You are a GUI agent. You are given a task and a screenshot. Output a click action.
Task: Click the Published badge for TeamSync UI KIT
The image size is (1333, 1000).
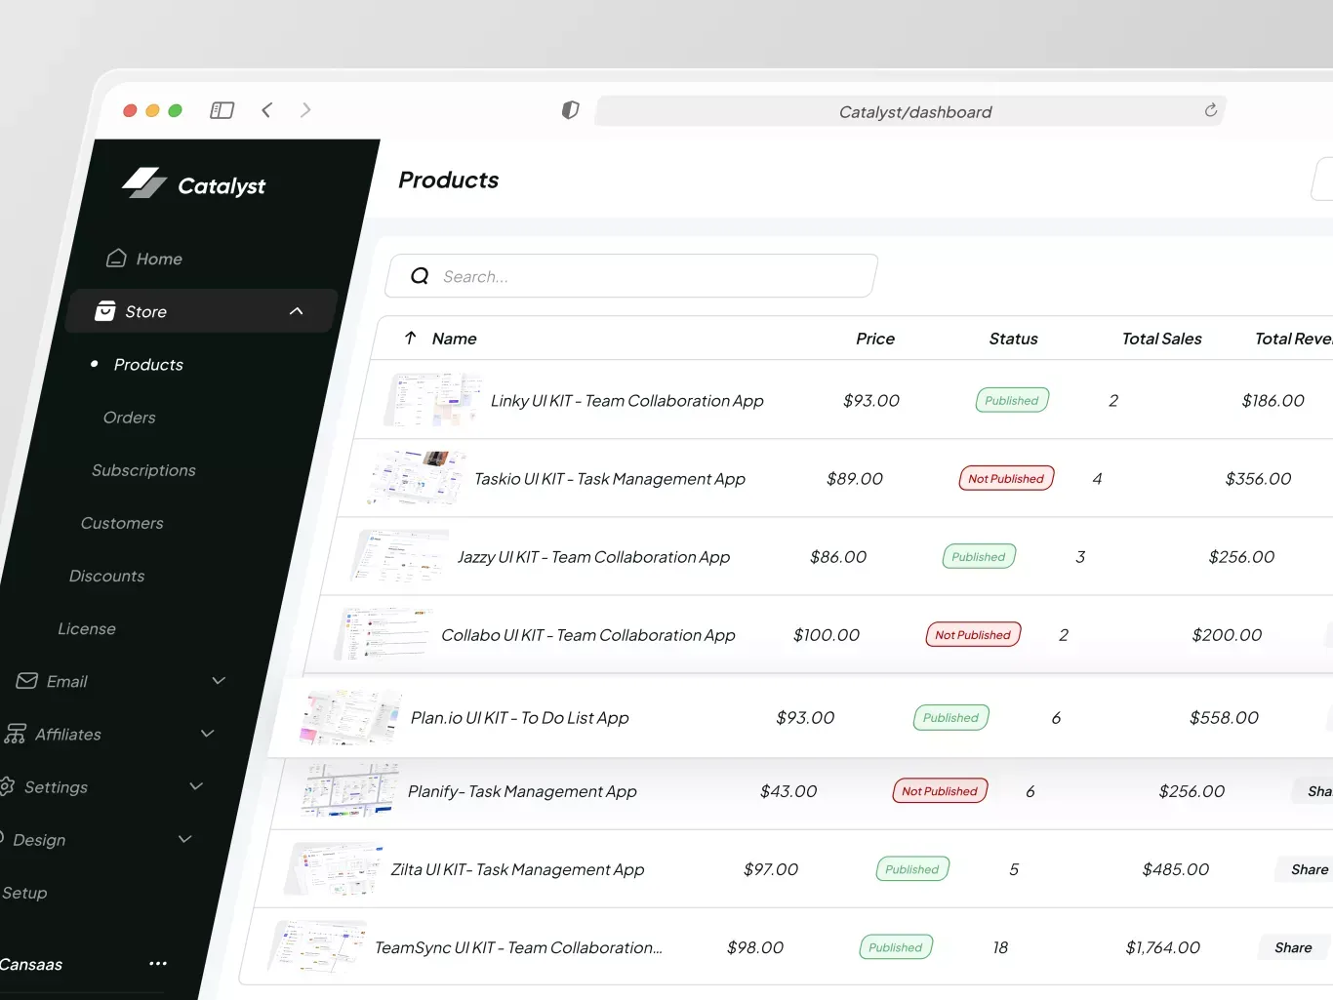(896, 946)
